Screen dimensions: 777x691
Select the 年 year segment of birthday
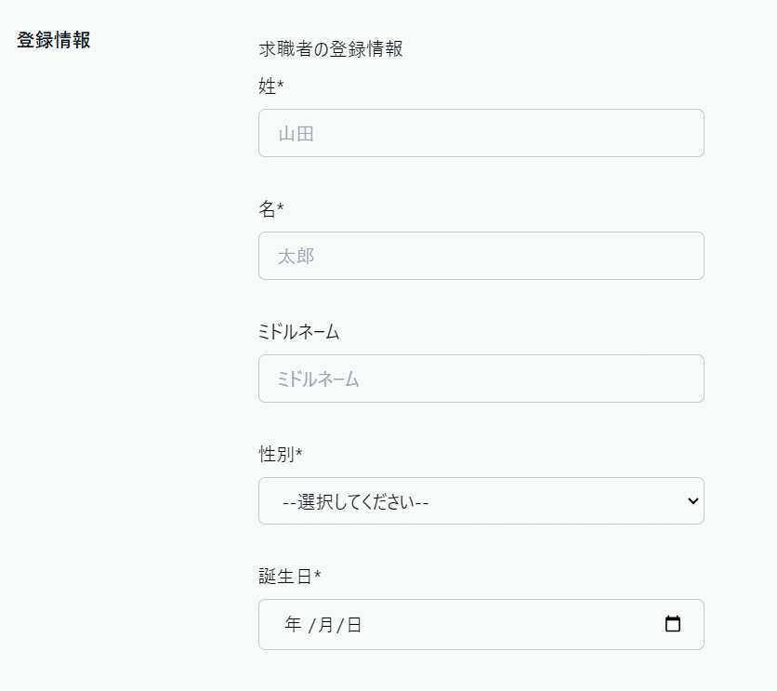click(293, 625)
